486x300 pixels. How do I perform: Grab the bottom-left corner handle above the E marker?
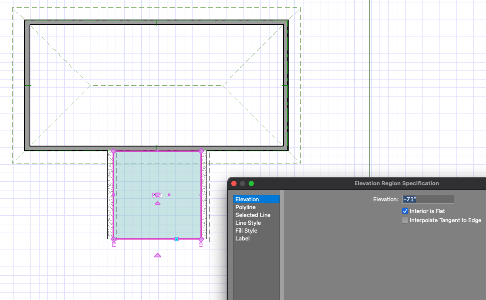coord(114,239)
